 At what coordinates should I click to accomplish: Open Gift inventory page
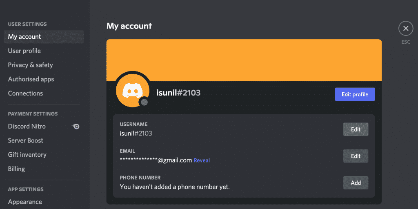tap(27, 155)
